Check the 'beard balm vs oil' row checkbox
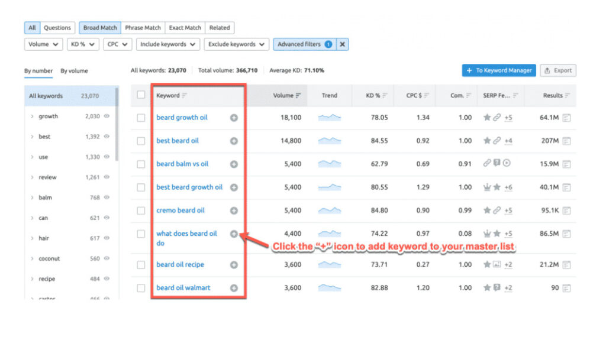The image size is (606, 340). coord(141,164)
